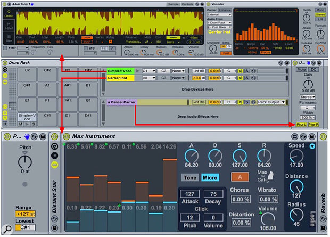Toggle the Drum Rack device activator
330x237 pixels.
coord(5,62)
